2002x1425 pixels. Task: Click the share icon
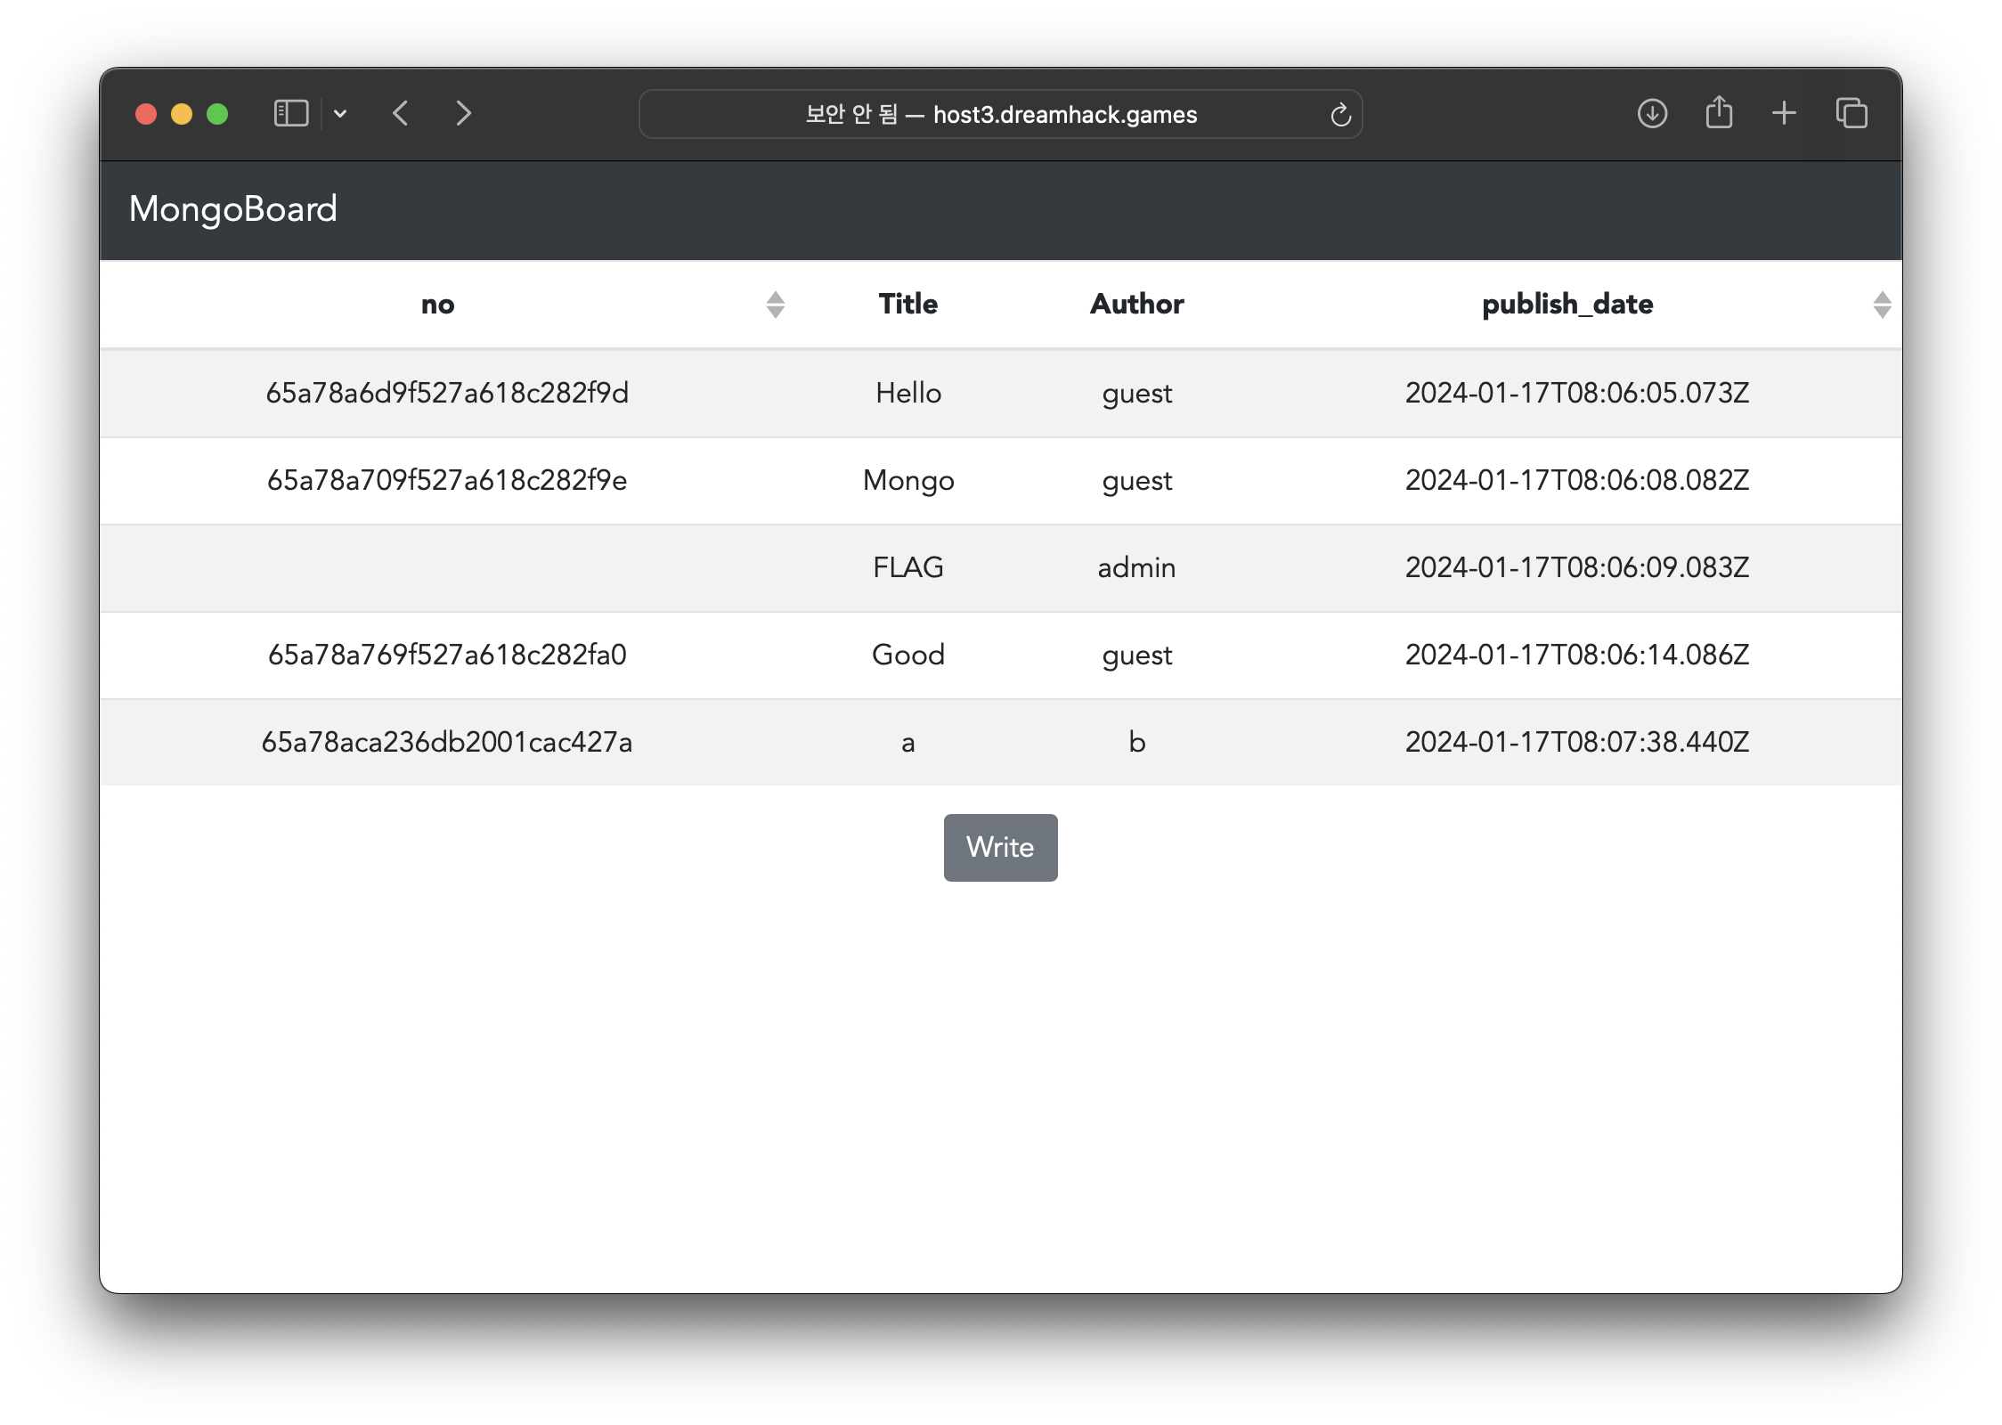point(1719,113)
